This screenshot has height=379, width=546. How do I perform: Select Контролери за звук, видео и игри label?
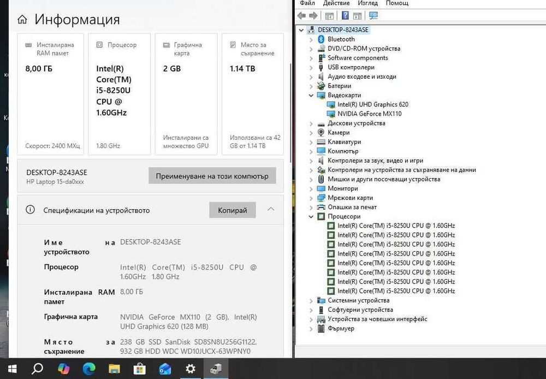pos(376,161)
